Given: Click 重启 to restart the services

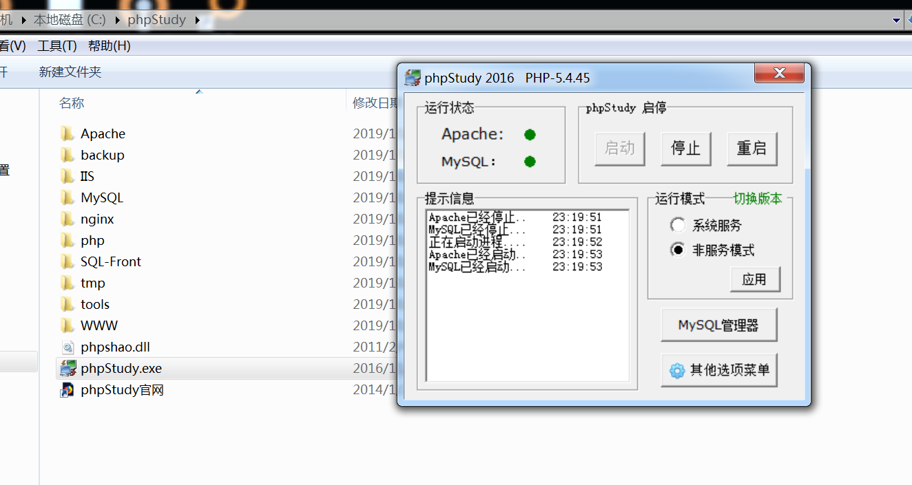Looking at the screenshot, I should (752, 149).
